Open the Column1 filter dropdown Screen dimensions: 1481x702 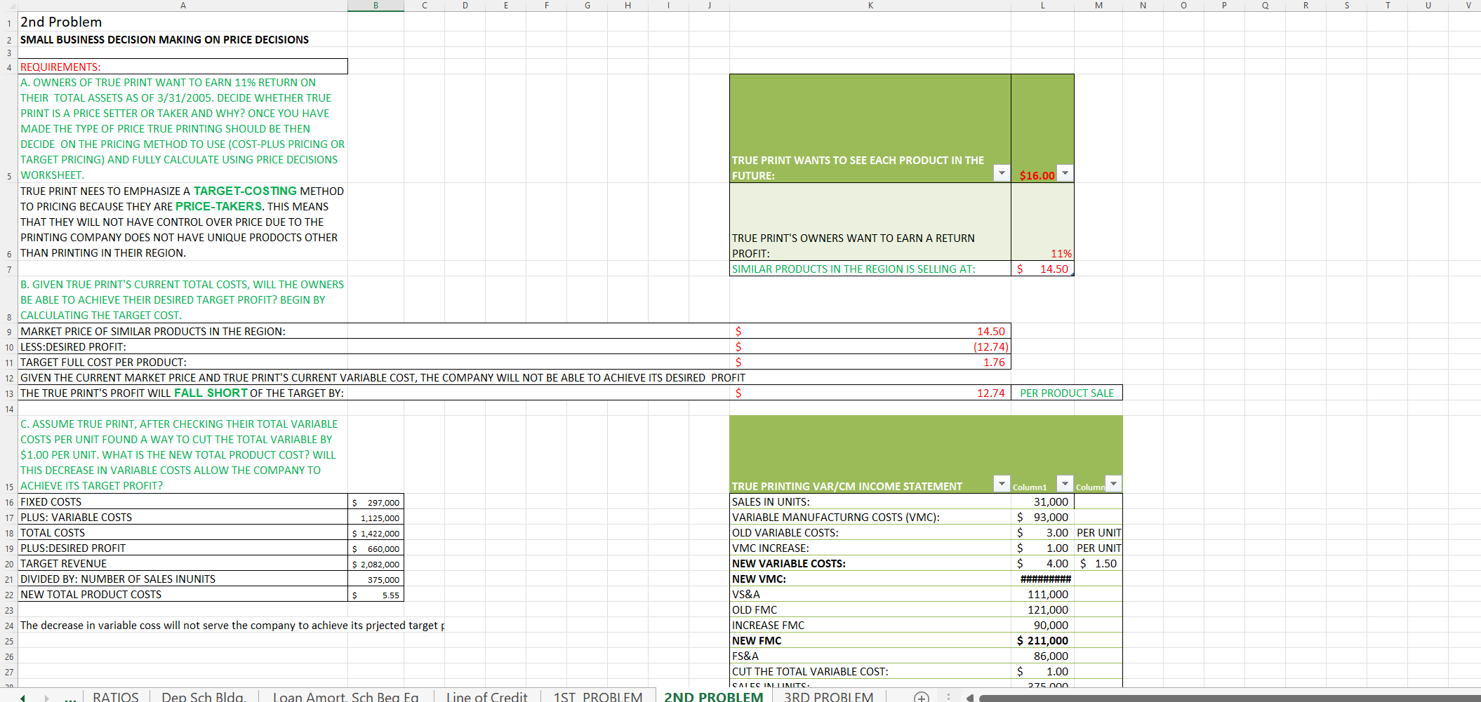pyautogui.click(x=1065, y=484)
